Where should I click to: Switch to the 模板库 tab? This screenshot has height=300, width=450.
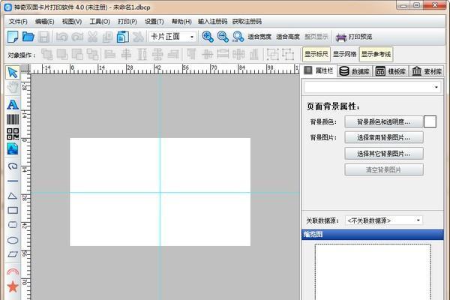click(x=391, y=71)
